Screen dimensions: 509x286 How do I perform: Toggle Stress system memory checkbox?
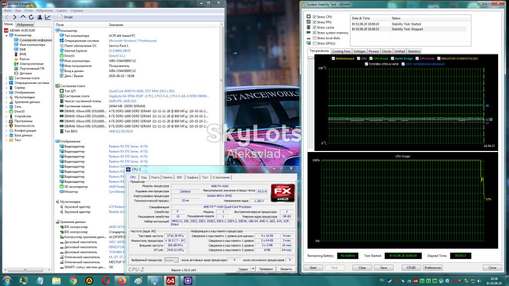click(315, 33)
